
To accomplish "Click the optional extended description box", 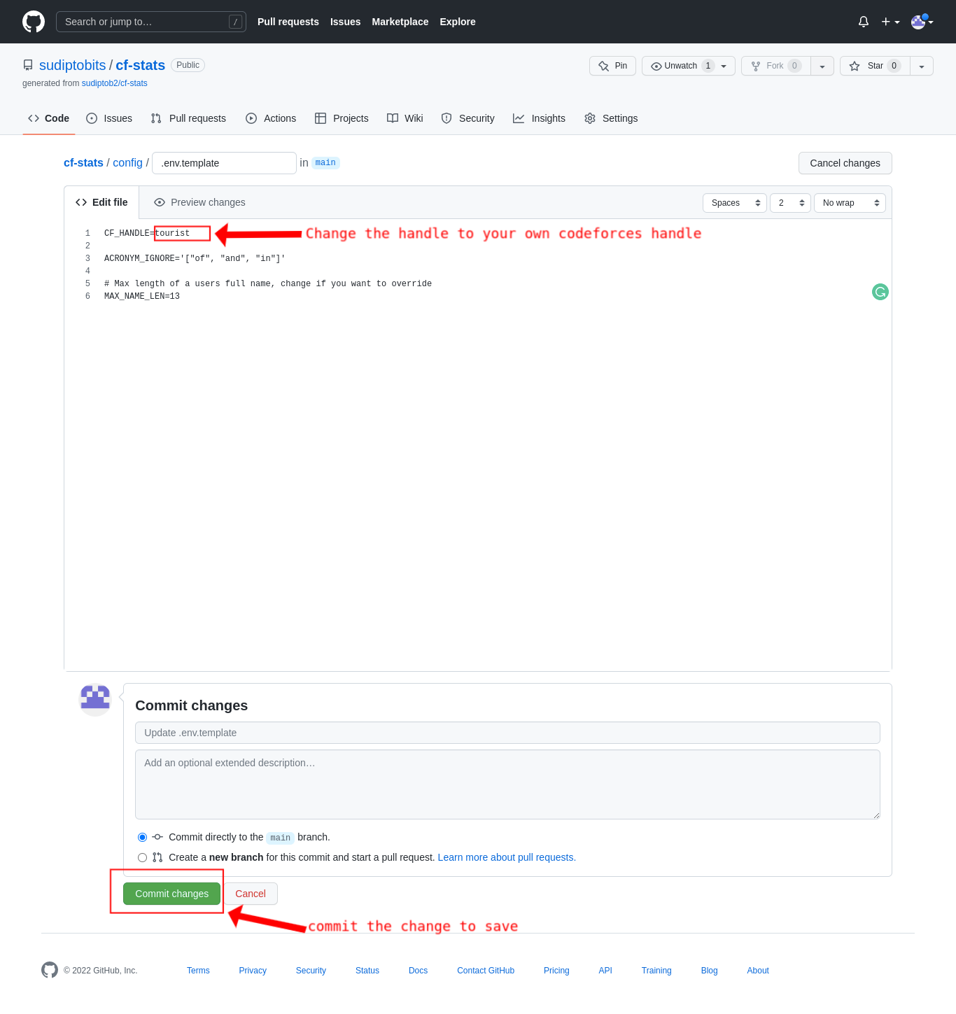I will tap(507, 784).
